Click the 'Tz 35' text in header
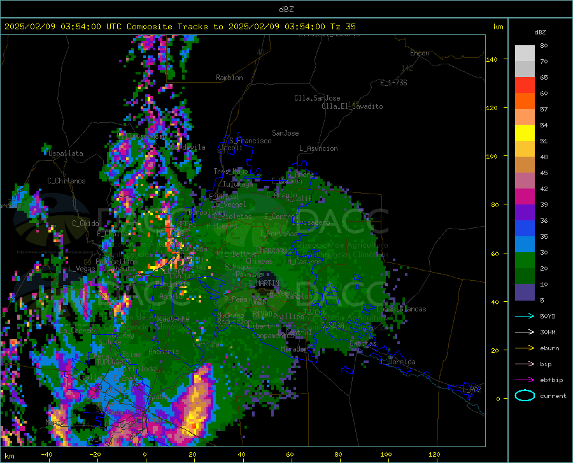Screen dimensions: 573x463 click(x=343, y=27)
